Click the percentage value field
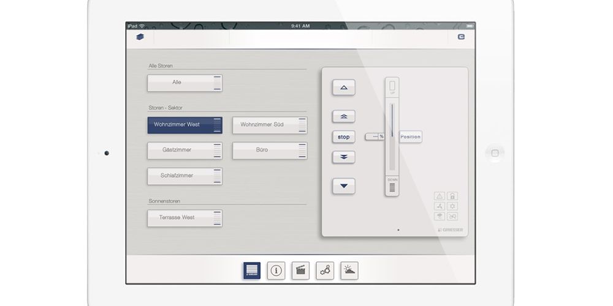 pyautogui.click(x=375, y=136)
